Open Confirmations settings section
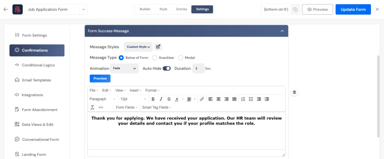This screenshot has width=384, height=159. (37, 50)
